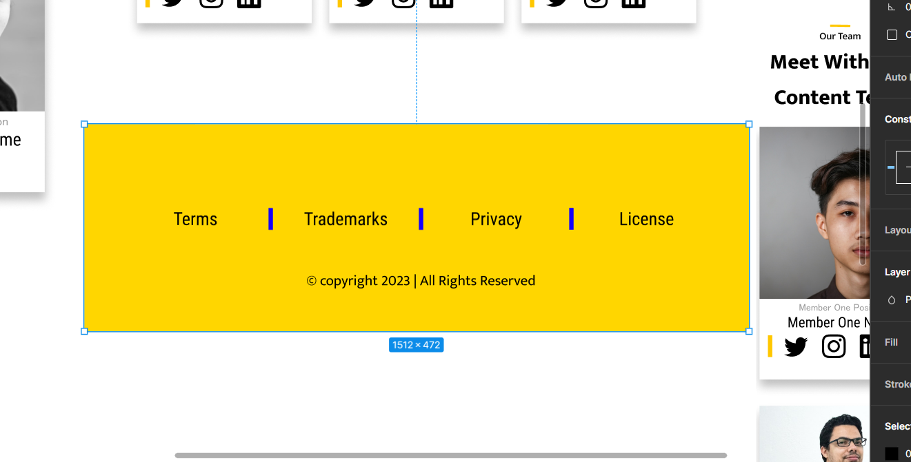
Task: Click the Twitter icon in the first footer card
Action: [x=170, y=3]
